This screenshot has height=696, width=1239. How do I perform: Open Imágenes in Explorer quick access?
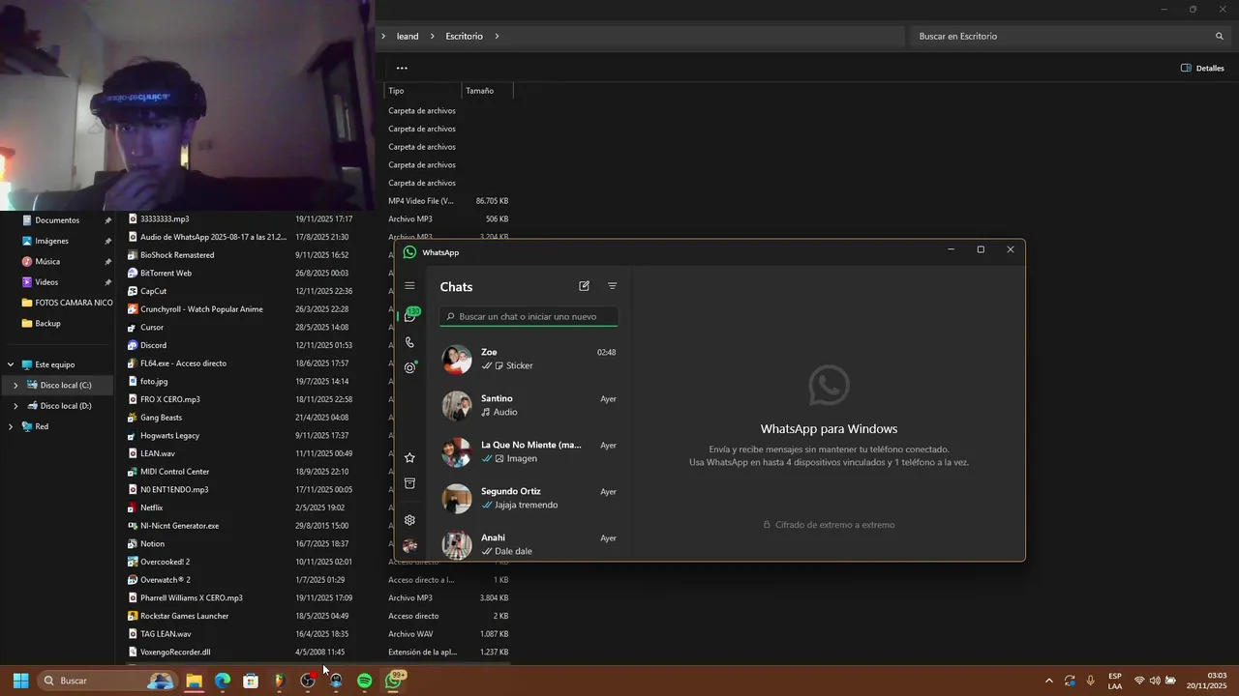coord(52,241)
